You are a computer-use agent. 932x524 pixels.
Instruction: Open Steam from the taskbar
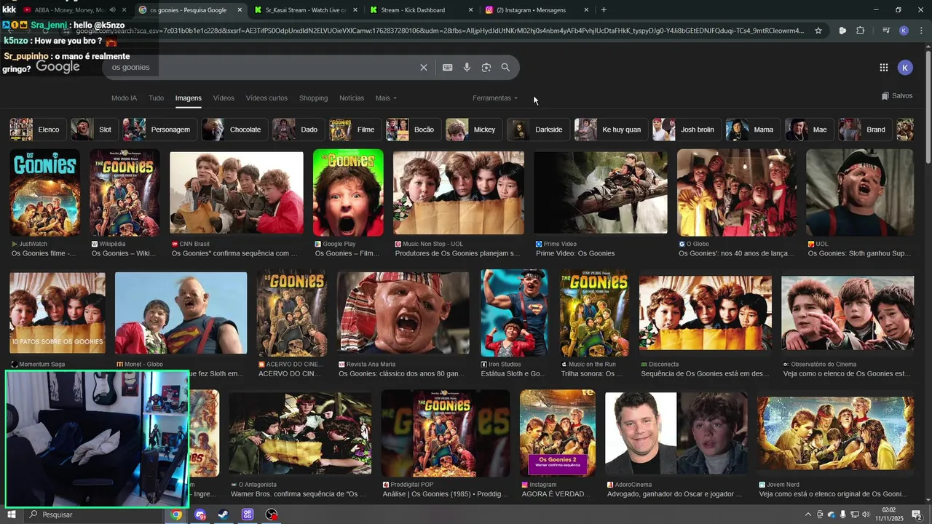tap(223, 515)
